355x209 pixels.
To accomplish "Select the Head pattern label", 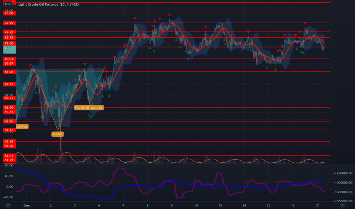I will (x=58, y=134).
